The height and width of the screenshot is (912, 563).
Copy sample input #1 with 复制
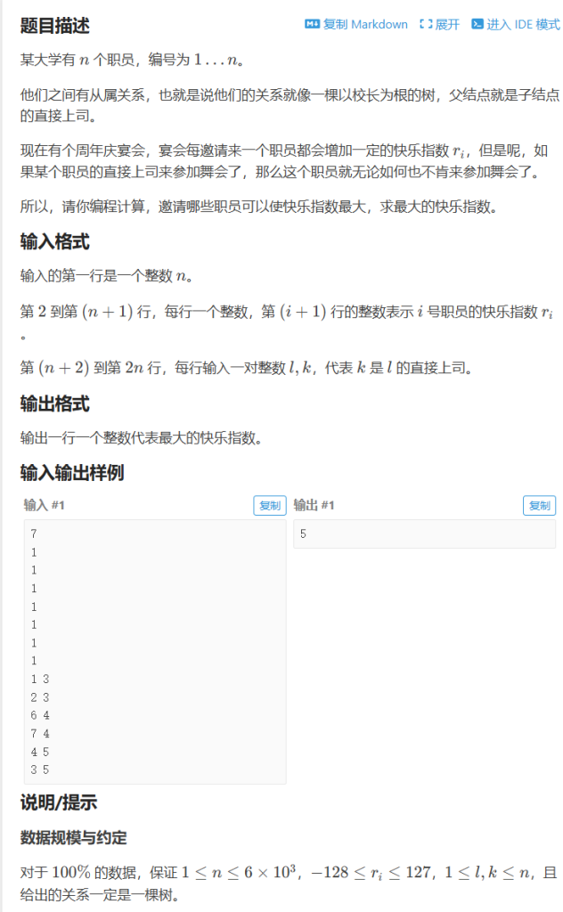270,506
